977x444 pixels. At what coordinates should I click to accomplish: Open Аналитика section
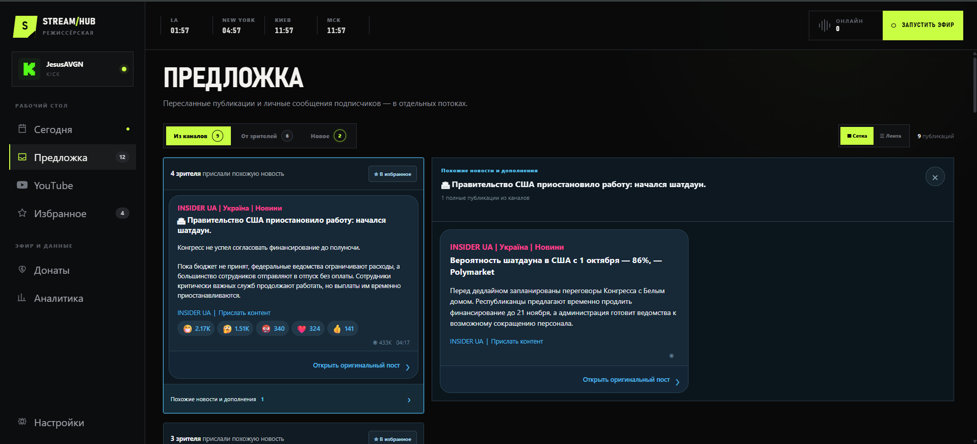tap(73, 298)
